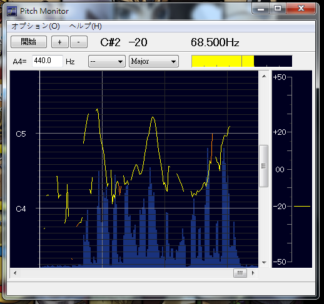Click the 68.500Hz frequency readout
The height and width of the screenshot is (304, 324).
click(x=215, y=42)
